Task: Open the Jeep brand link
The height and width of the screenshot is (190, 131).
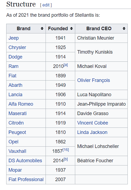Action: coord(13,38)
